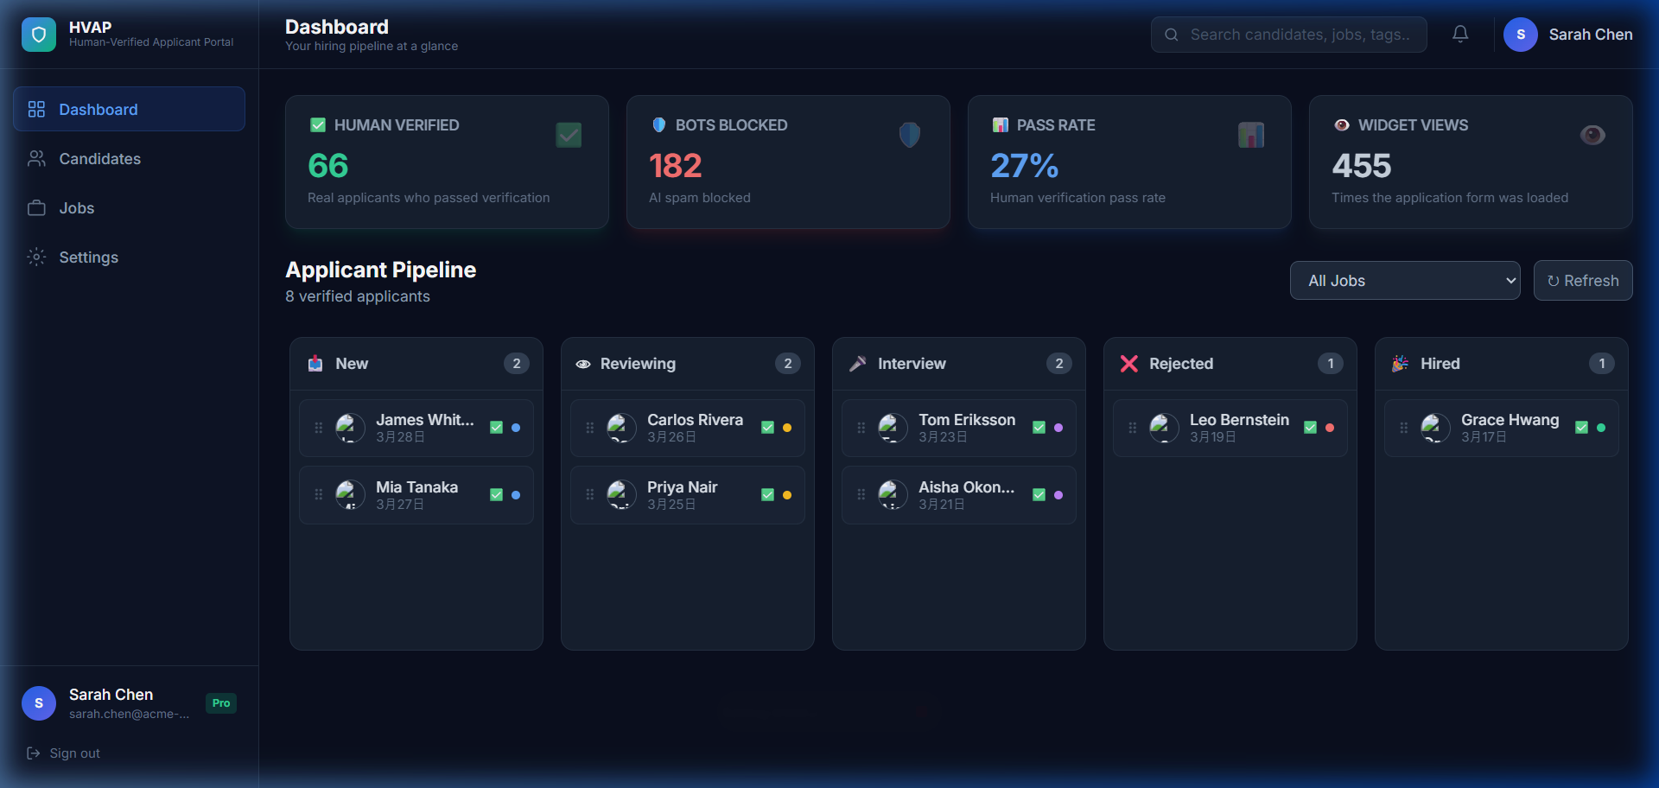The height and width of the screenshot is (788, 1659).
Task: Select the Candidates icon in the sidebar
Action: (x=35, y=158)
